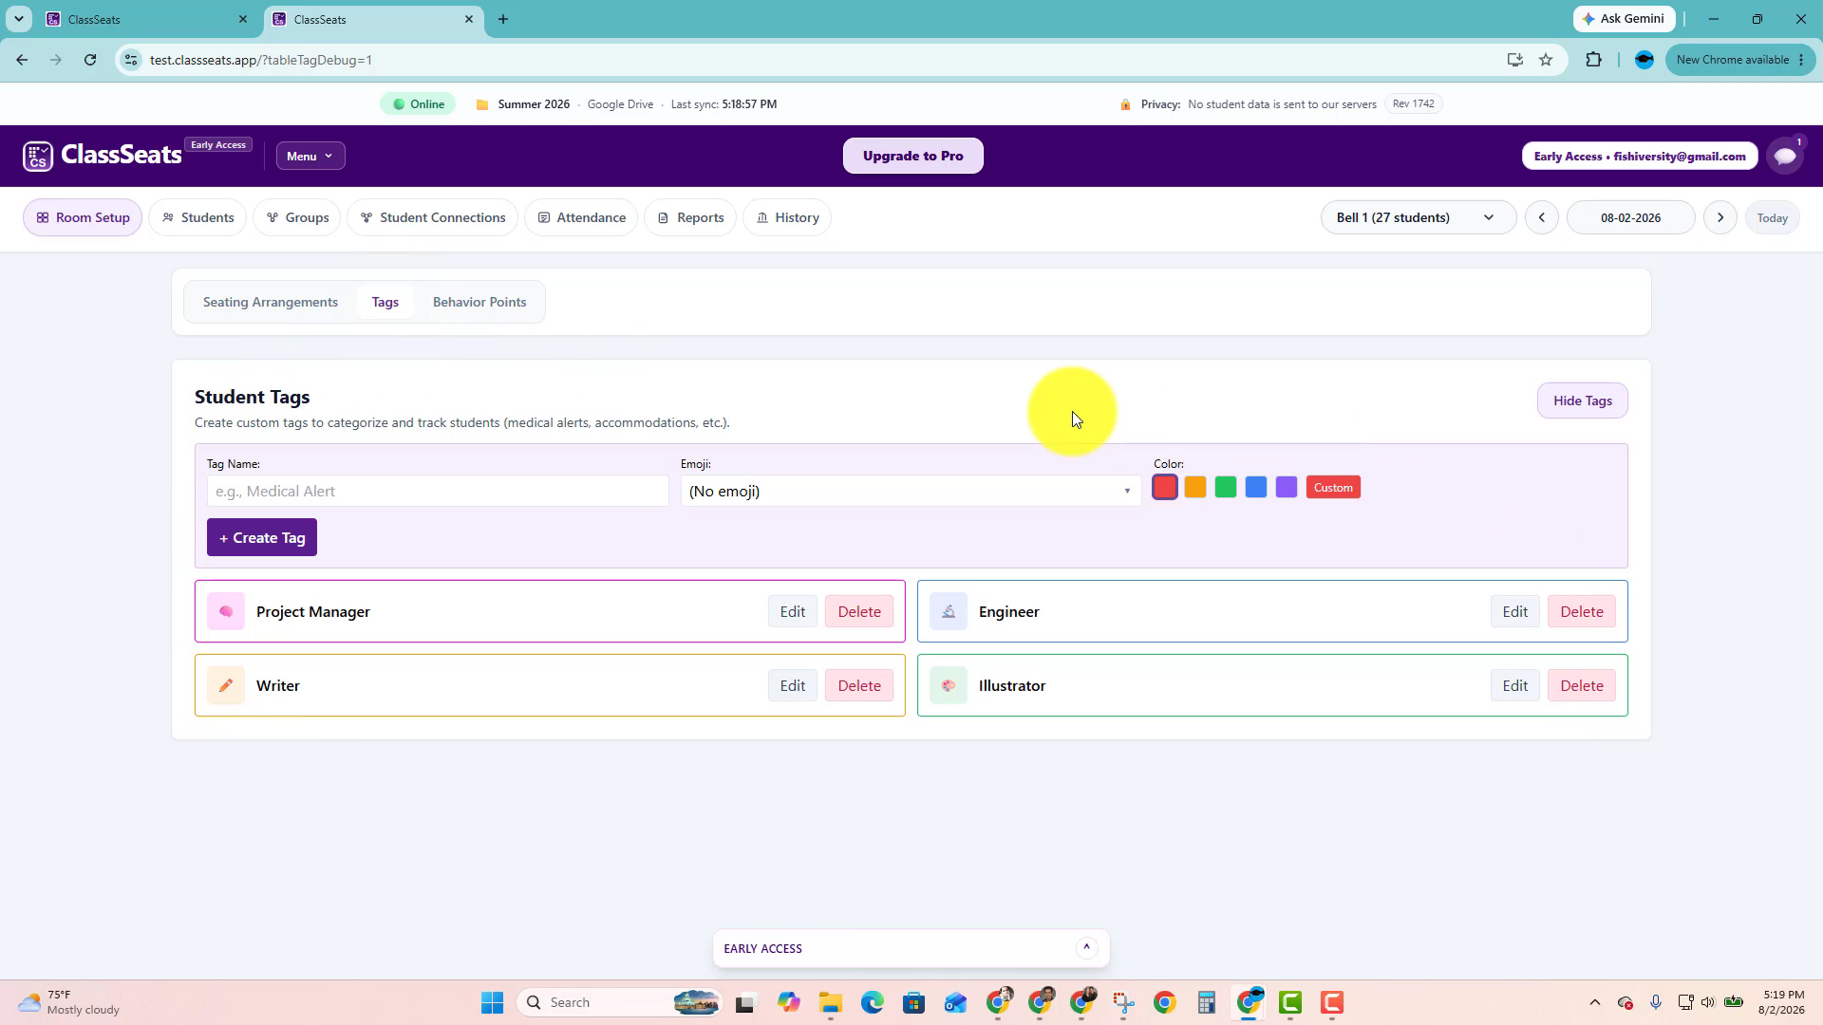This screenshot has width=1823, height=1025.
Task: Go to the next date arrow
Action: (1720, 217)
